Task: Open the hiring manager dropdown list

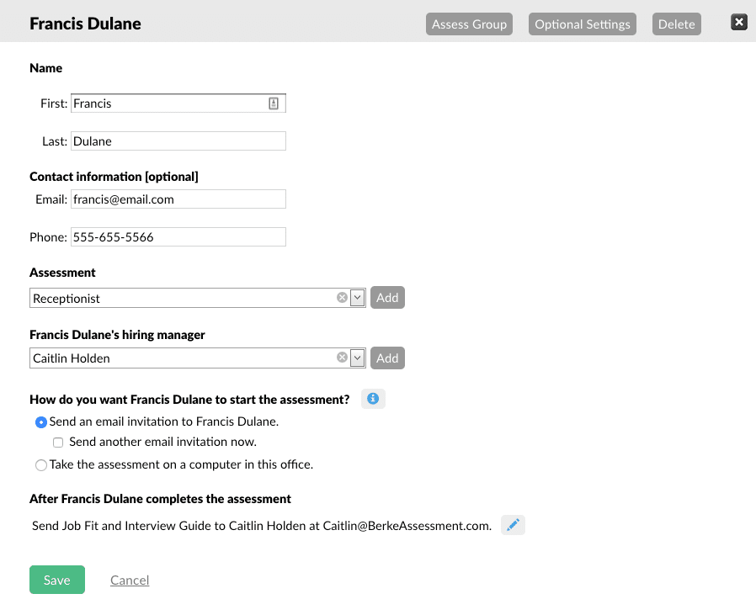Action: [356, 358]
